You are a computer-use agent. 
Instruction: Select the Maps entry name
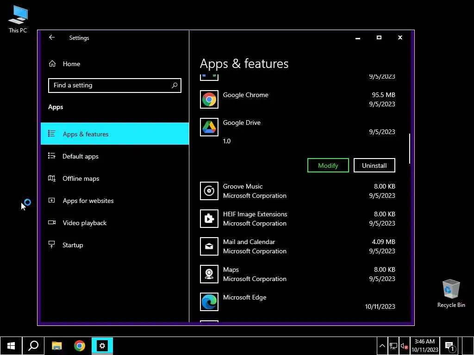pos(231,269)
